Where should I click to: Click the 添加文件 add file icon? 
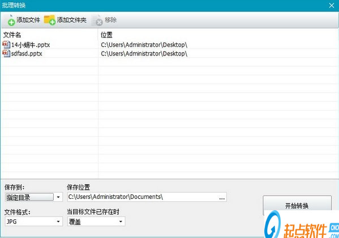[11, 20]
